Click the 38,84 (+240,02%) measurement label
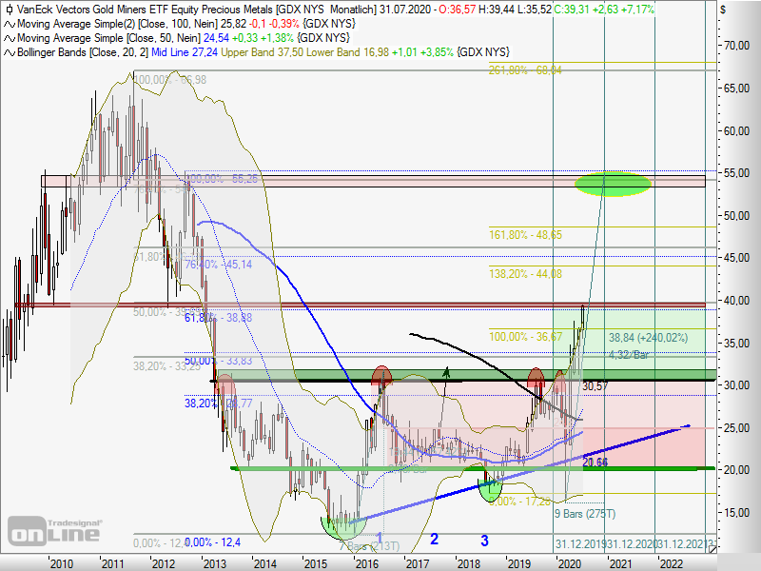761x571 pixels. pos(649,338)
